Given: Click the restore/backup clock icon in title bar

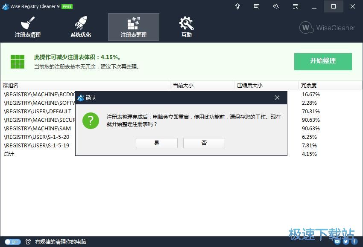Looking at the screenshot, I should [276, 6].
